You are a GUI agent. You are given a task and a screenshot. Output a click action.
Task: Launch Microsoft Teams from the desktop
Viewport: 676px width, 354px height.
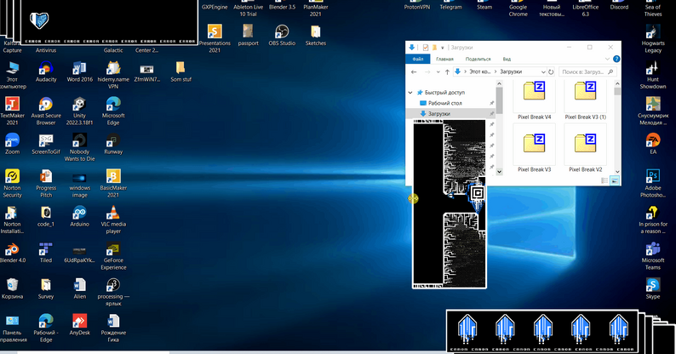(x=653, y=249)
